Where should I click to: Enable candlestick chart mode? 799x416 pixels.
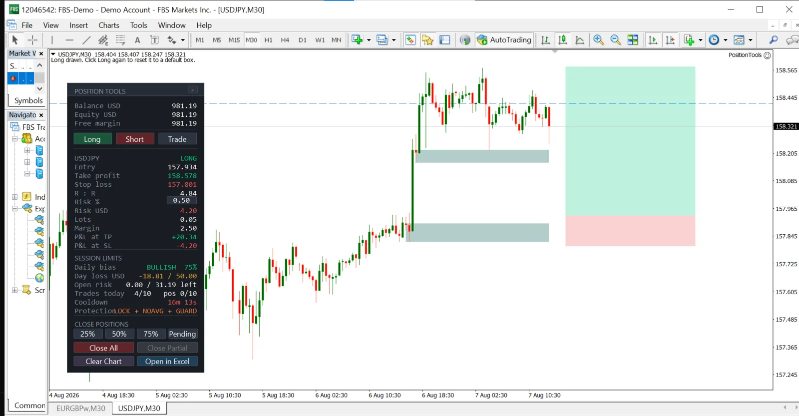[x=562, y=40]
